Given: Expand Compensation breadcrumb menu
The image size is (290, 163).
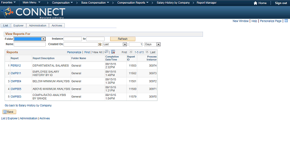Looking at the screenshot, I should pos(63,3).
